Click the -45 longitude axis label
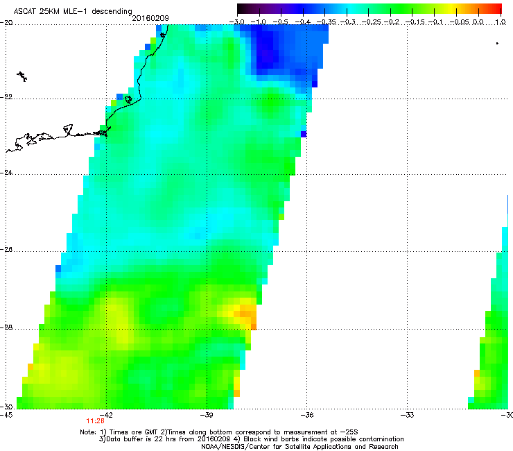513x451 pixels. point(6,415)
